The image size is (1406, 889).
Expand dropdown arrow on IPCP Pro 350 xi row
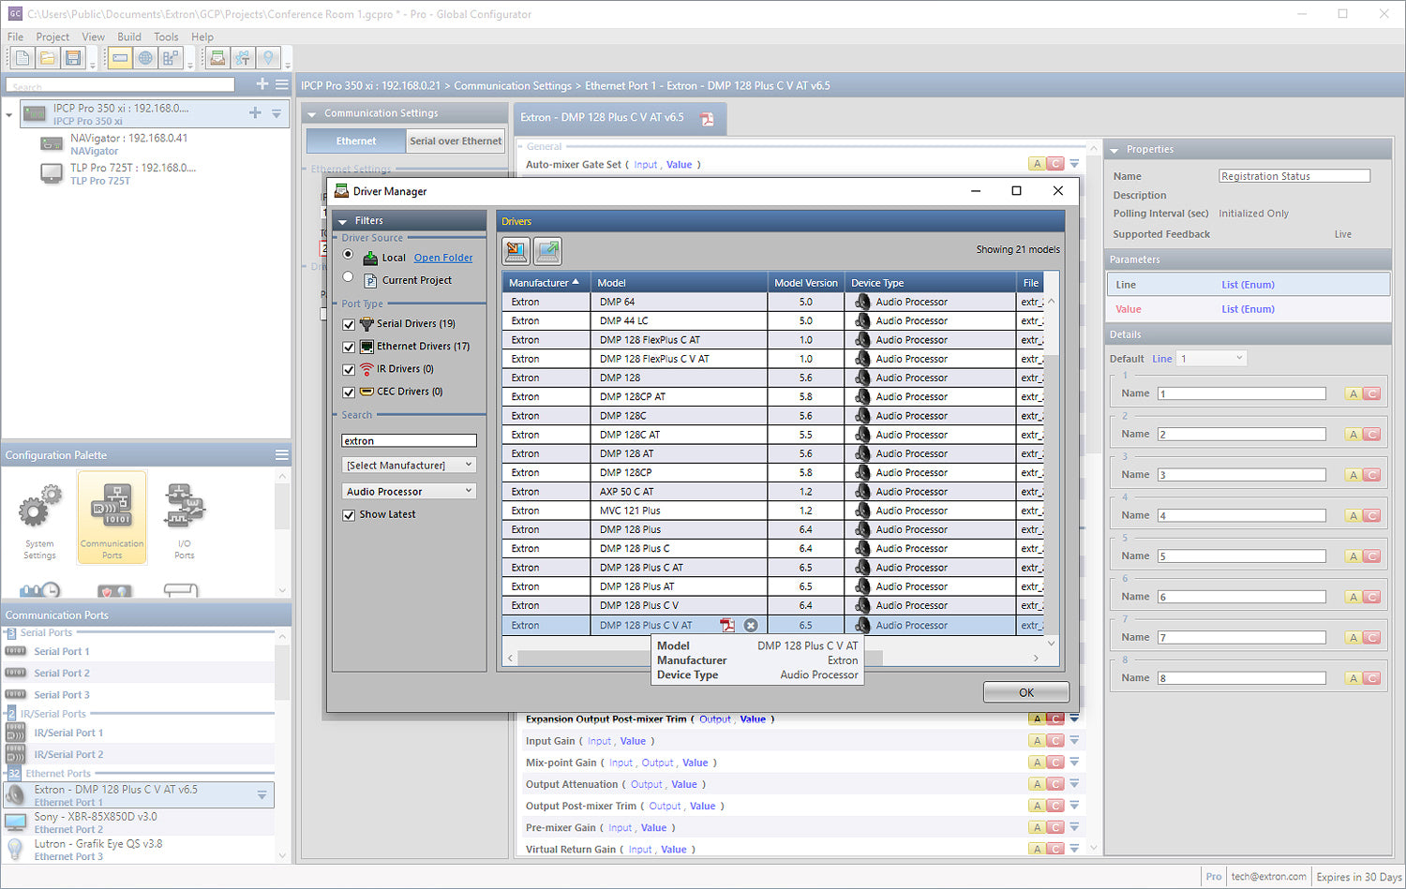coord(277,113)
